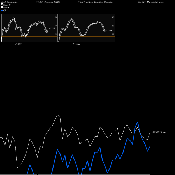Click the FAST stochastic chart panel
Viewport: 175px width, 175px height.
click(29, 28)
